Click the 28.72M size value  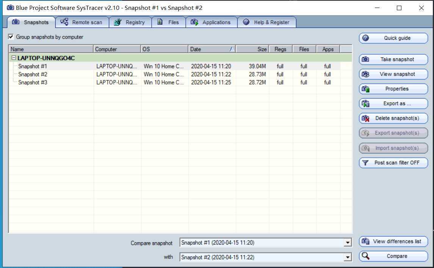pyautogui.click(x=257, y=82)
